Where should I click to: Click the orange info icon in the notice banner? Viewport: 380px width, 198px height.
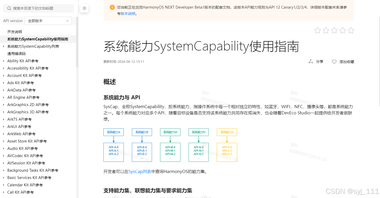(x=112, y=7)
